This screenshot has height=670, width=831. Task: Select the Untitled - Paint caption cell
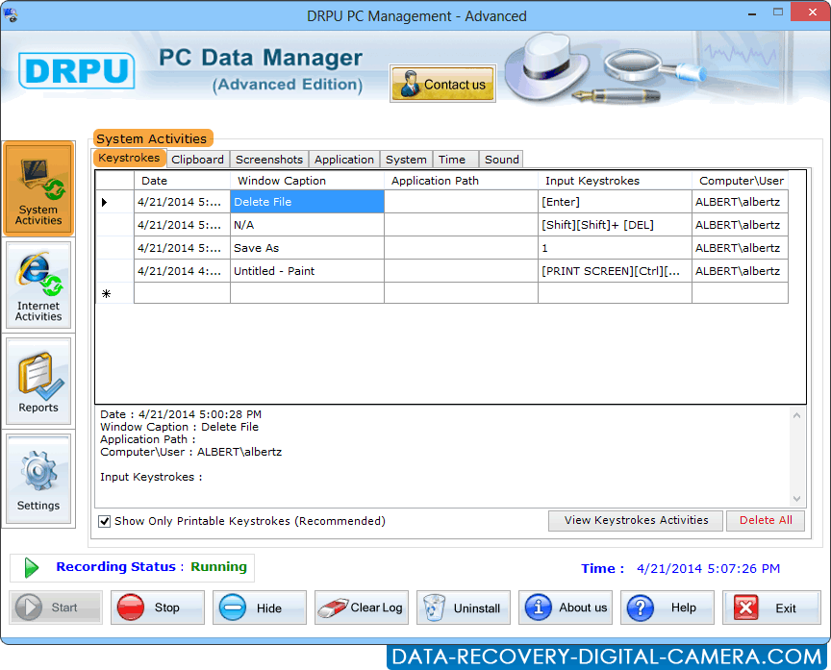pyautogui.click(x=307, y=271)
